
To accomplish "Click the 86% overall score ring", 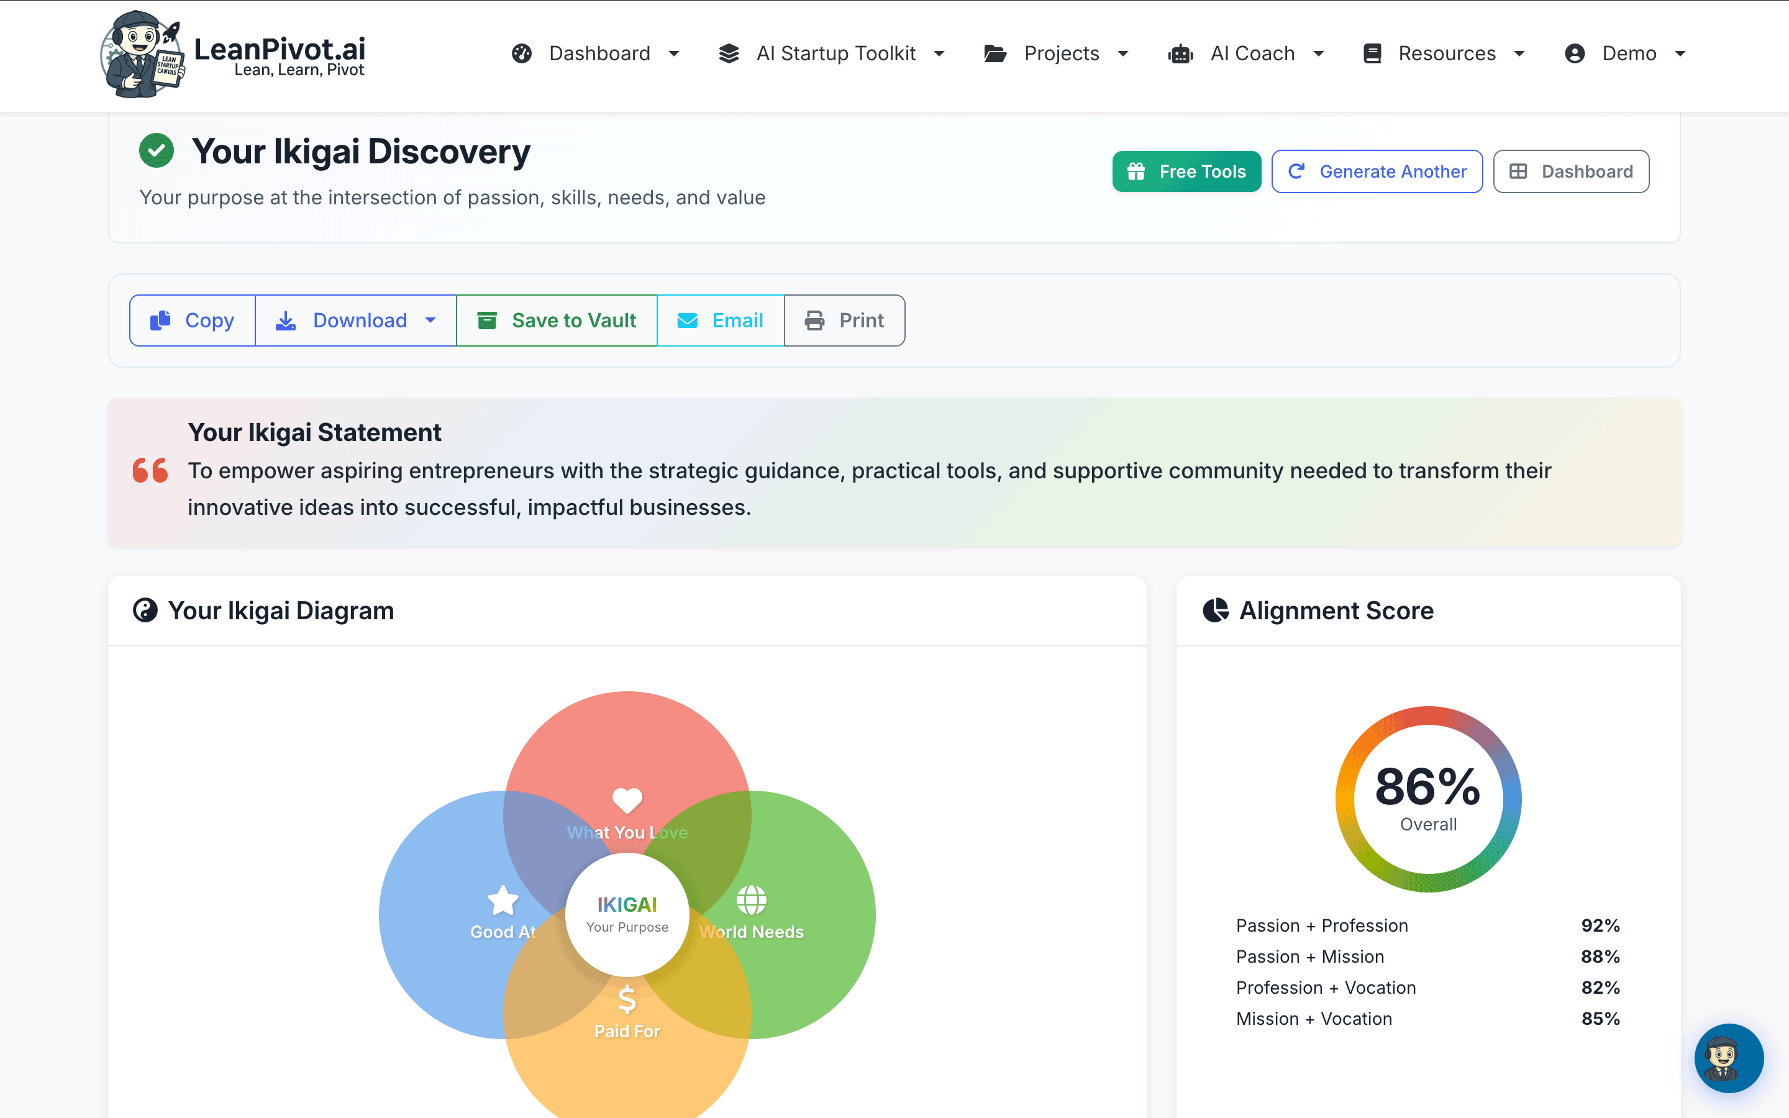I will pyautogui.click(x=1427, y=799).
